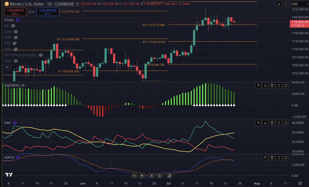Viewport: 309px width, 187px height.
Task: Show the first hidden SMA indicator
Action: coord(15,32)
